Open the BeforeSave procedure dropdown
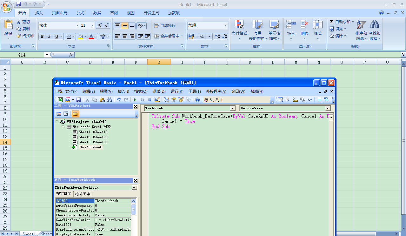The image size is (406, 236). pos(328,108)
